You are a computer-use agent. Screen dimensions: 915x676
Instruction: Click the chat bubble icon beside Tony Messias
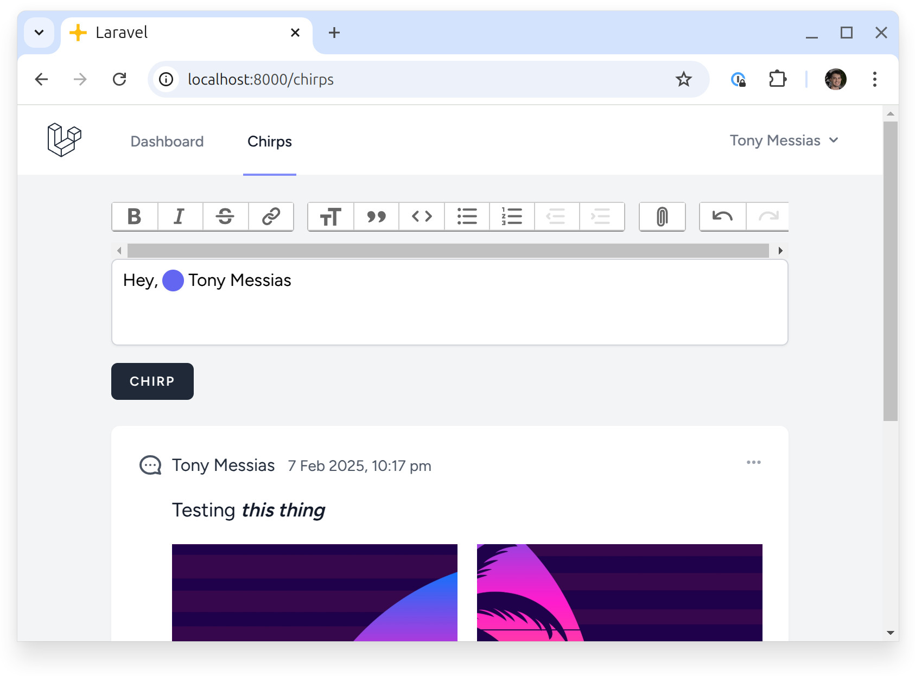[150, 465]
